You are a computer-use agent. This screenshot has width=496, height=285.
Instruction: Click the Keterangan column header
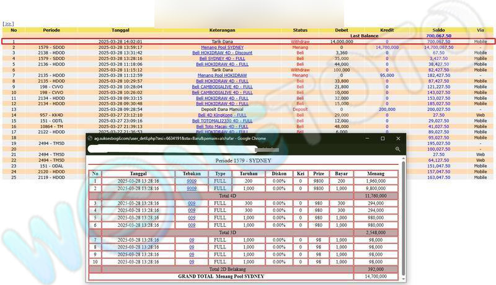click(x=222, y=30)
